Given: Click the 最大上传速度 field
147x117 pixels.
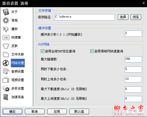Looking at the screenshot, I should (133, 99).
